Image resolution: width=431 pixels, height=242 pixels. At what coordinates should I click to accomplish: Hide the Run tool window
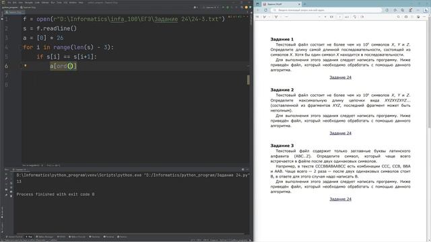[x=247, y=169]
